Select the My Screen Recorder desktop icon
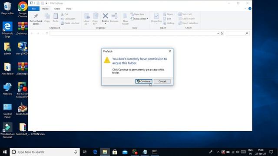 [22, 90]
